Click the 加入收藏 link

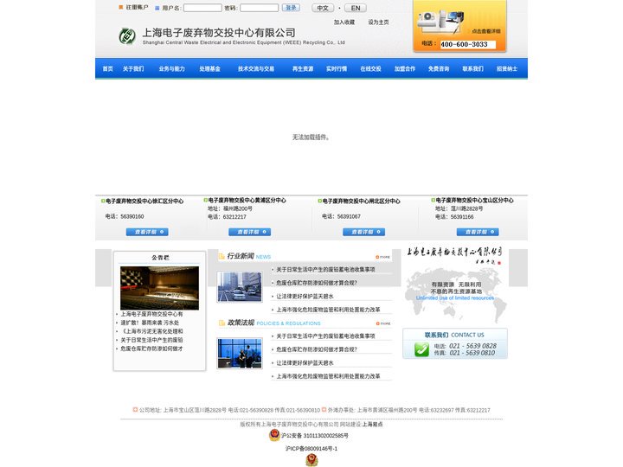click(344, 22)
